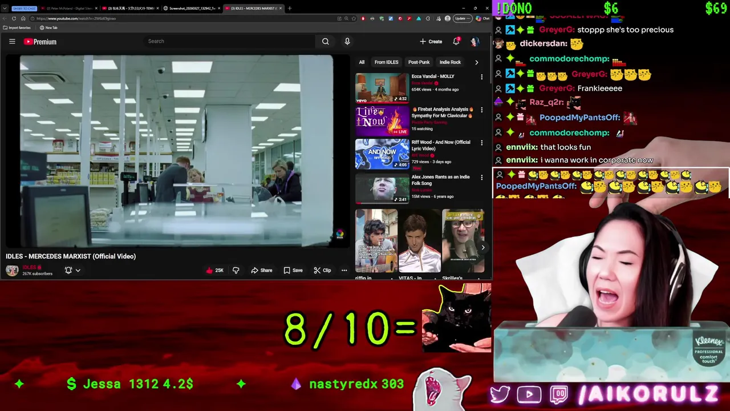This screenshot has width=730, height=411.
Task: Share the MERCEDES MARXIST video
Action: [x=262, y=271]
